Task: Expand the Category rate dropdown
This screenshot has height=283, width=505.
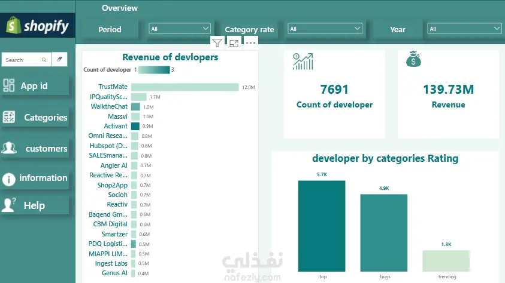Action: pos(325,29)
